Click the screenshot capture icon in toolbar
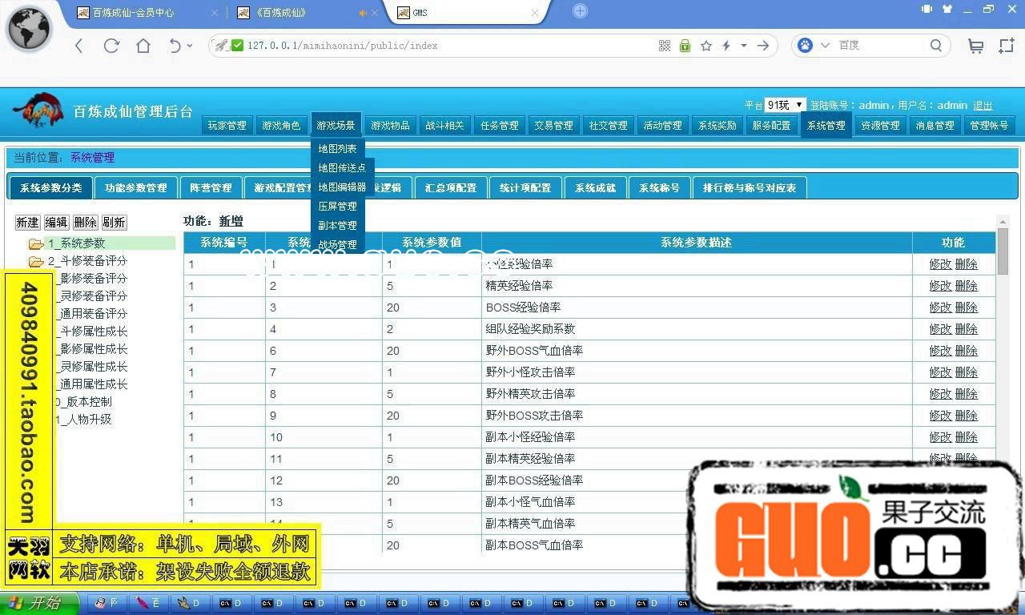 [x=1007, y=46]
